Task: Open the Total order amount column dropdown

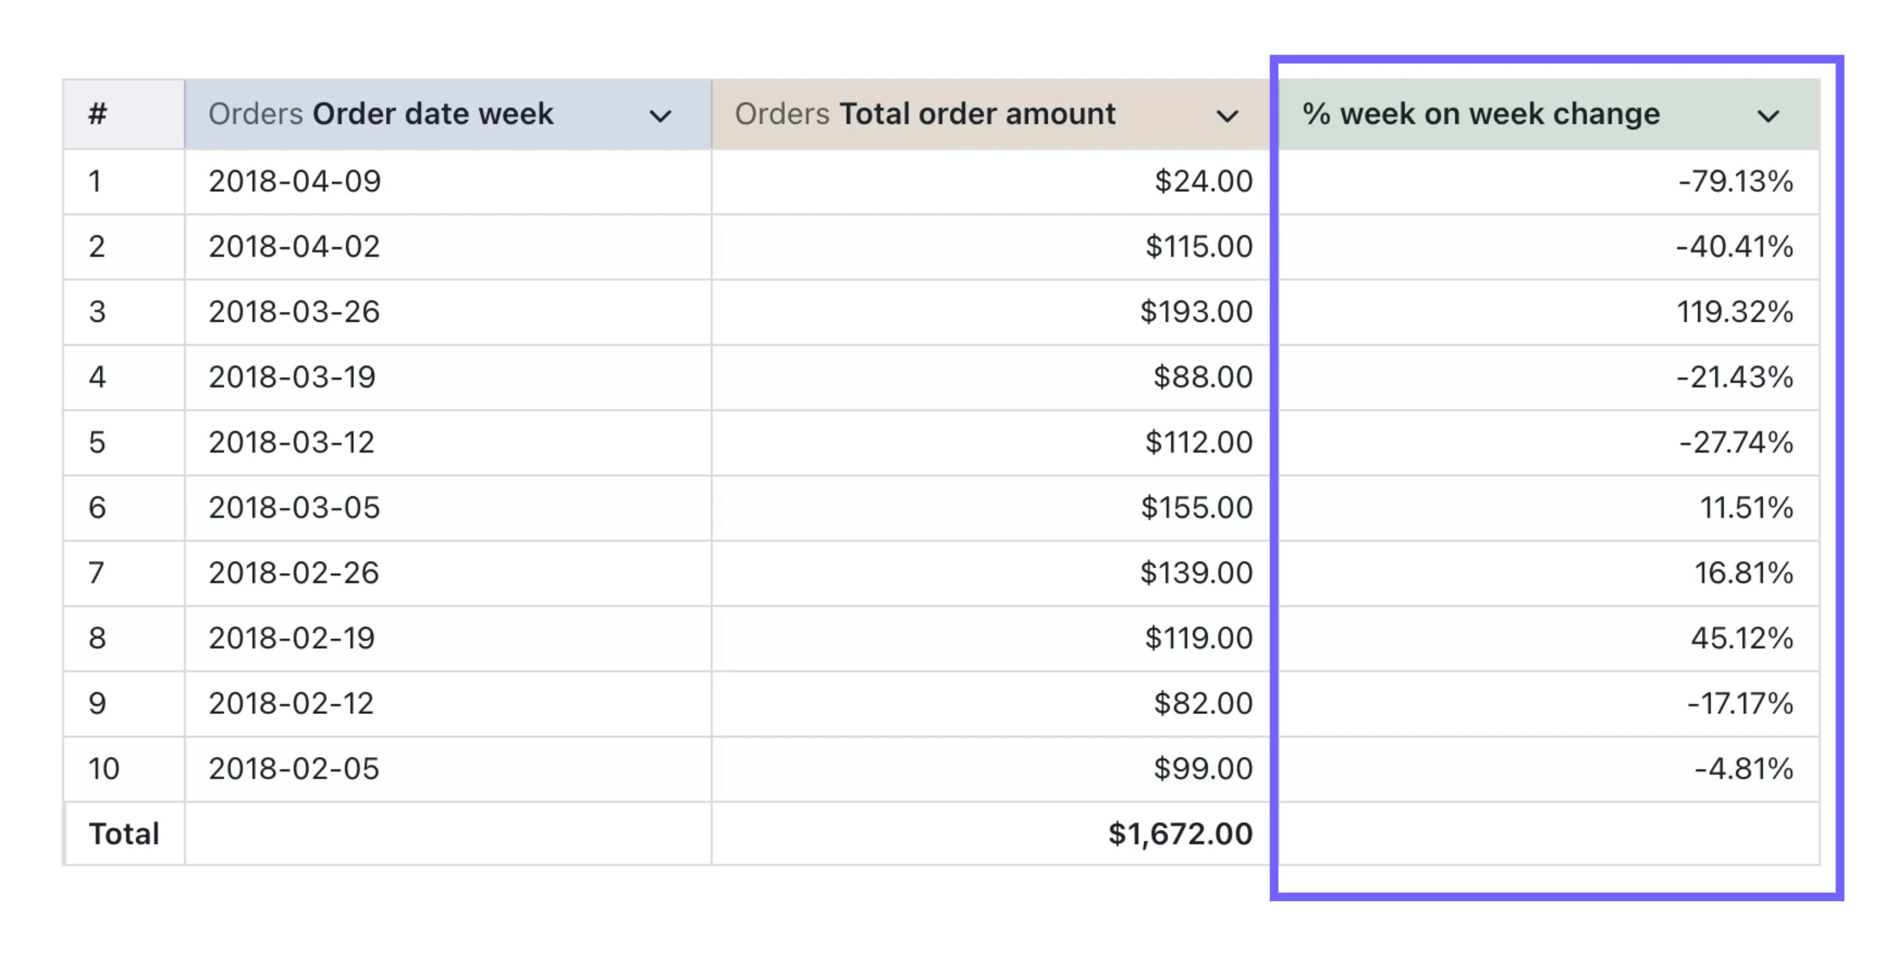Action: (1227, 116)
